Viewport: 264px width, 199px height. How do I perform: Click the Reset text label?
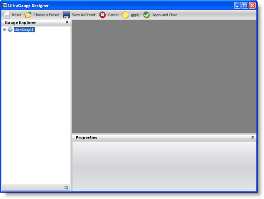click(17, 15)
